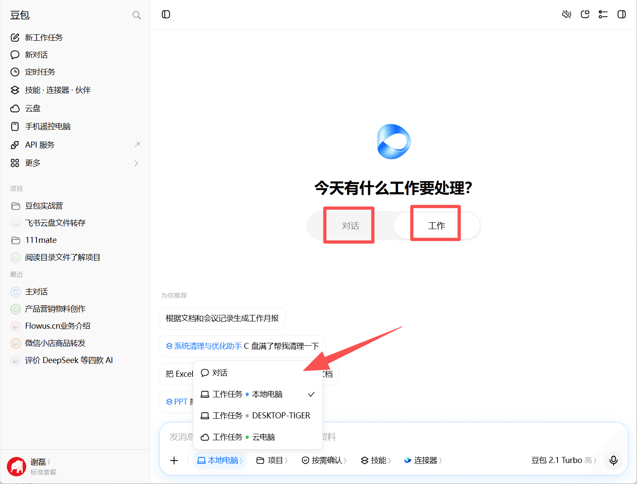Viewport: 637px width, 484px height.
Task: Click the PPT suggestion chip
Action: tap(177, 402)
